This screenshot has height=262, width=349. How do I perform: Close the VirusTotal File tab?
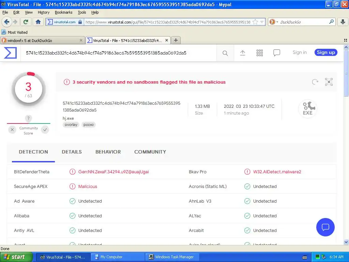pyautogui.click(x=166, y=40)
